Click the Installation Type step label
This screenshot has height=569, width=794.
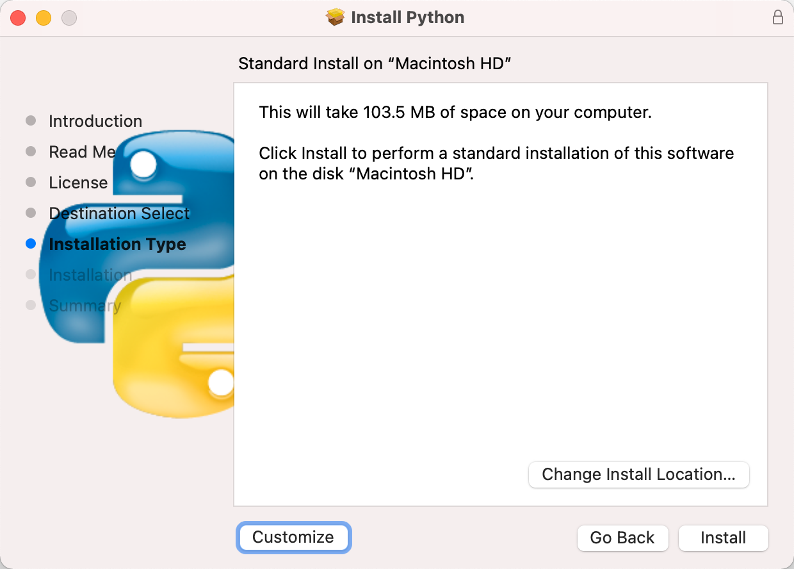117,243
